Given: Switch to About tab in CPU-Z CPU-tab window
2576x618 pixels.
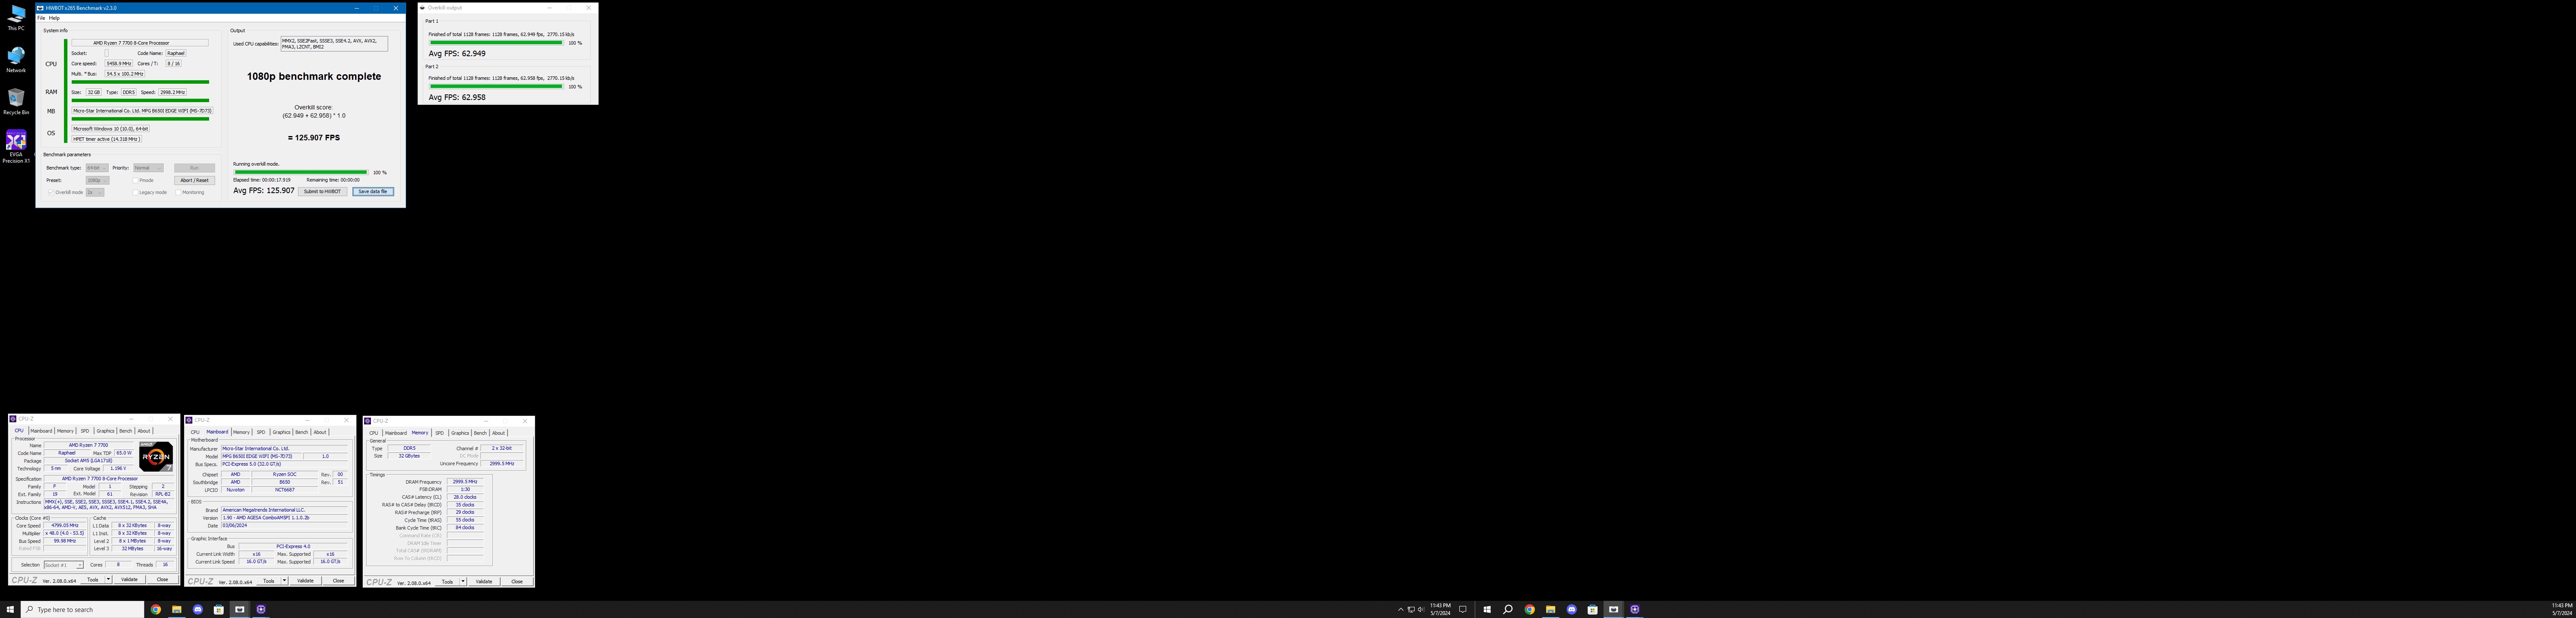Looking at the screenshot, I should (x=144, y=431).
